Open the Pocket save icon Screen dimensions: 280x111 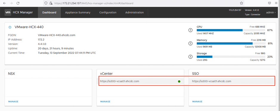click(x=269, y=3)
